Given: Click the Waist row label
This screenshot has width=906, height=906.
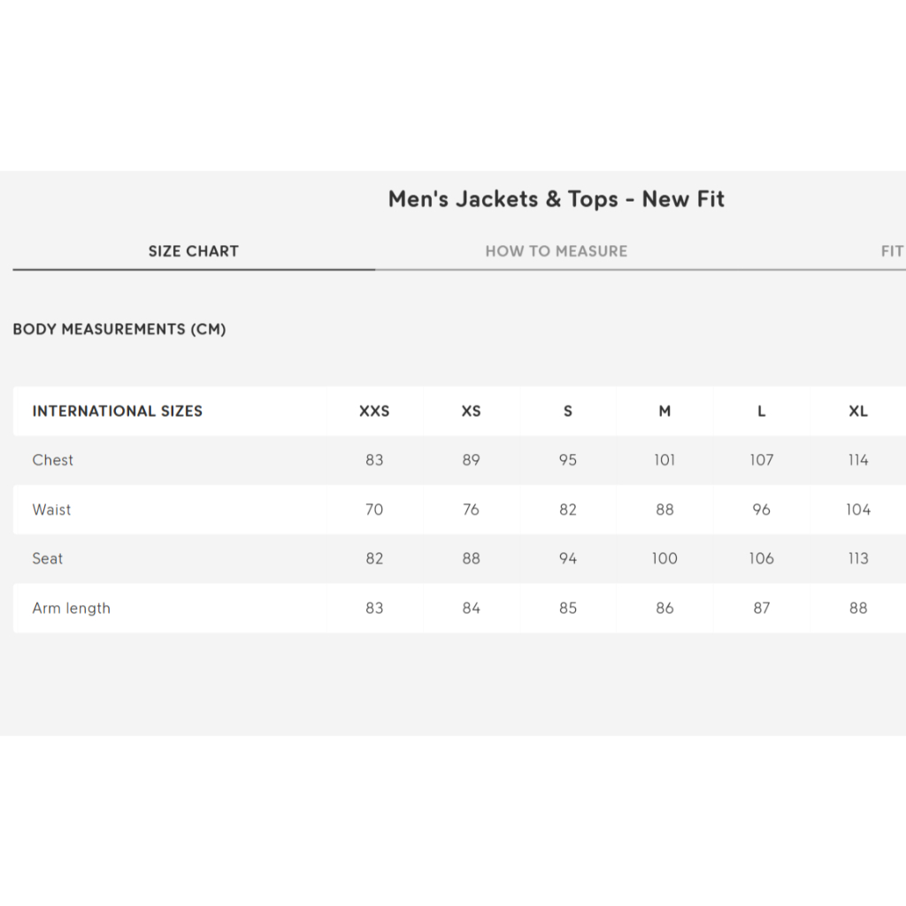Looking at the screenshot, I should (51, 510).
